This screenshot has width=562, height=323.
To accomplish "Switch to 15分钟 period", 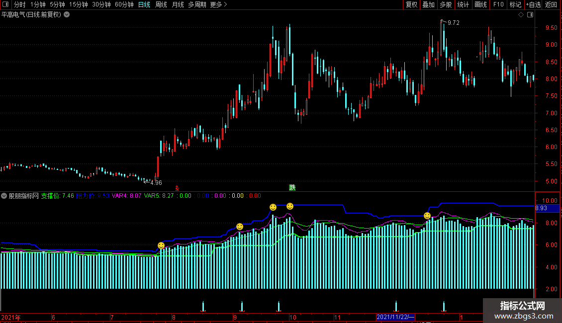I will tap(78, 4).
